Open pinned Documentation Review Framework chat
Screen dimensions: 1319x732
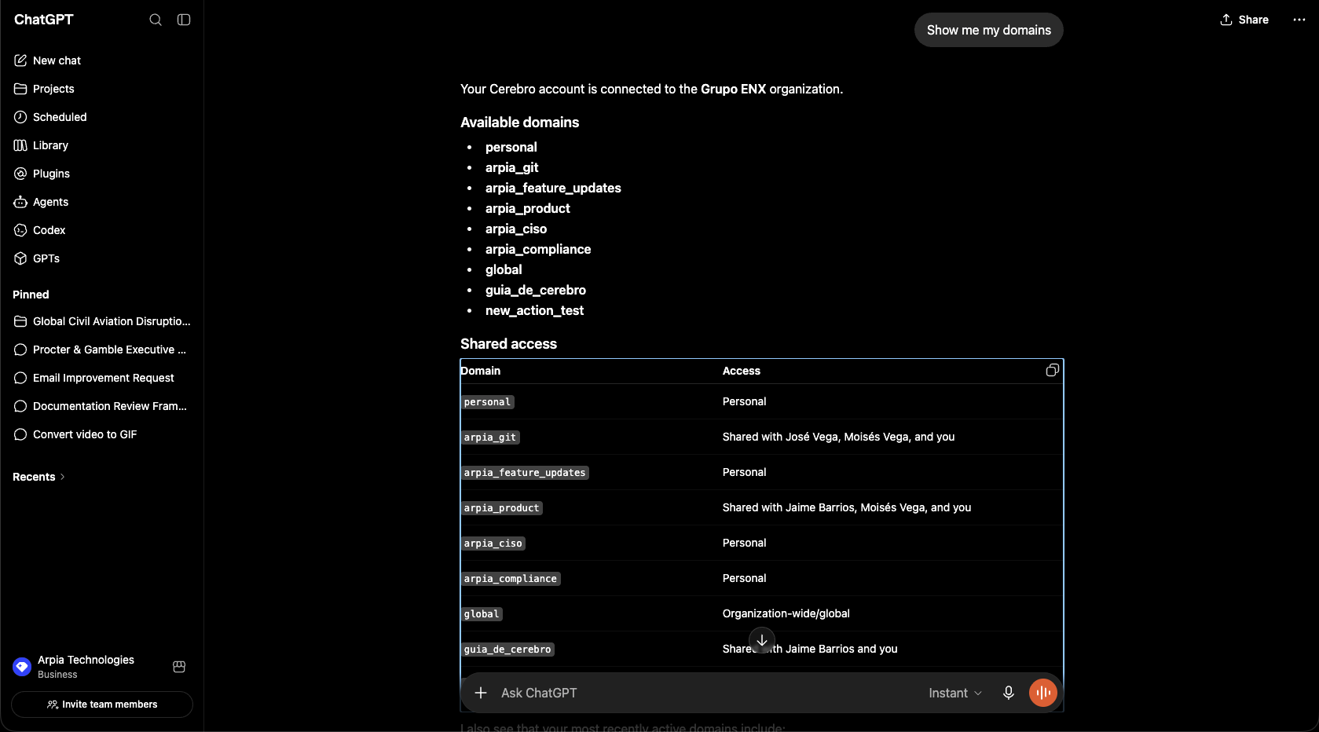(x=102, y=406)
